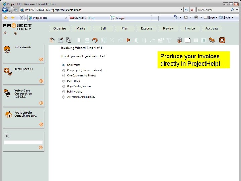The height and width of the screenshot is (181, 241).
Task: Click the copy documents toolbar icon
Action: point(69,40)
